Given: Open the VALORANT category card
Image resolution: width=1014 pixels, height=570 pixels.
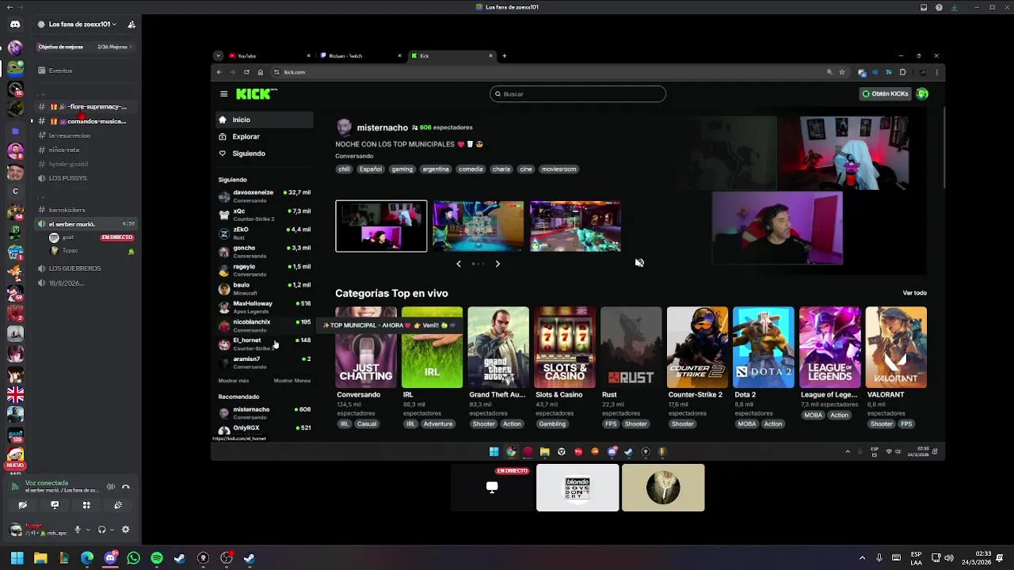Looking at the screenshot, I should [x=896, y=348].
